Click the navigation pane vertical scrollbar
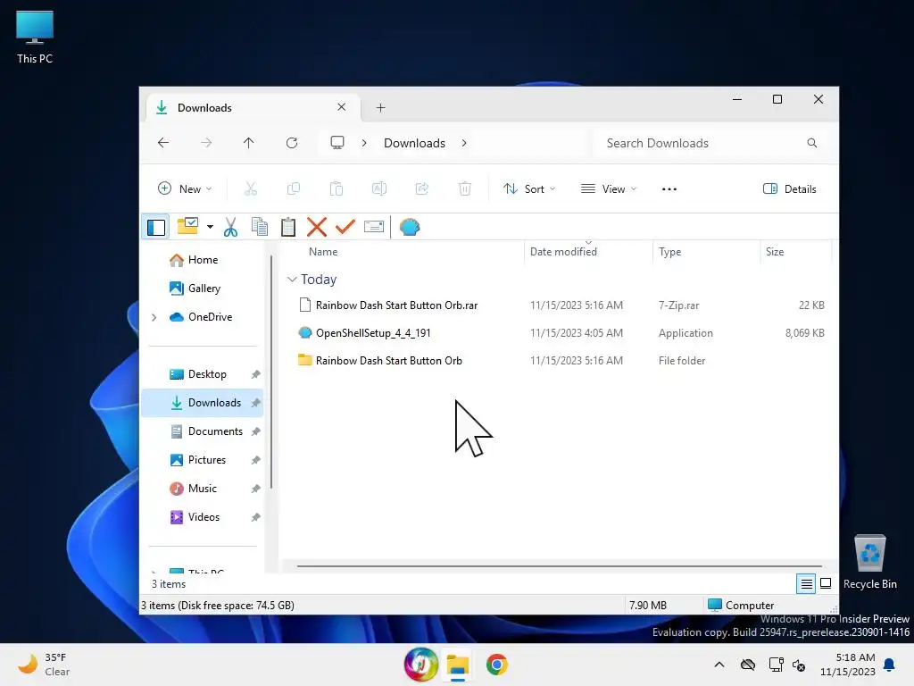 (271, 372)
